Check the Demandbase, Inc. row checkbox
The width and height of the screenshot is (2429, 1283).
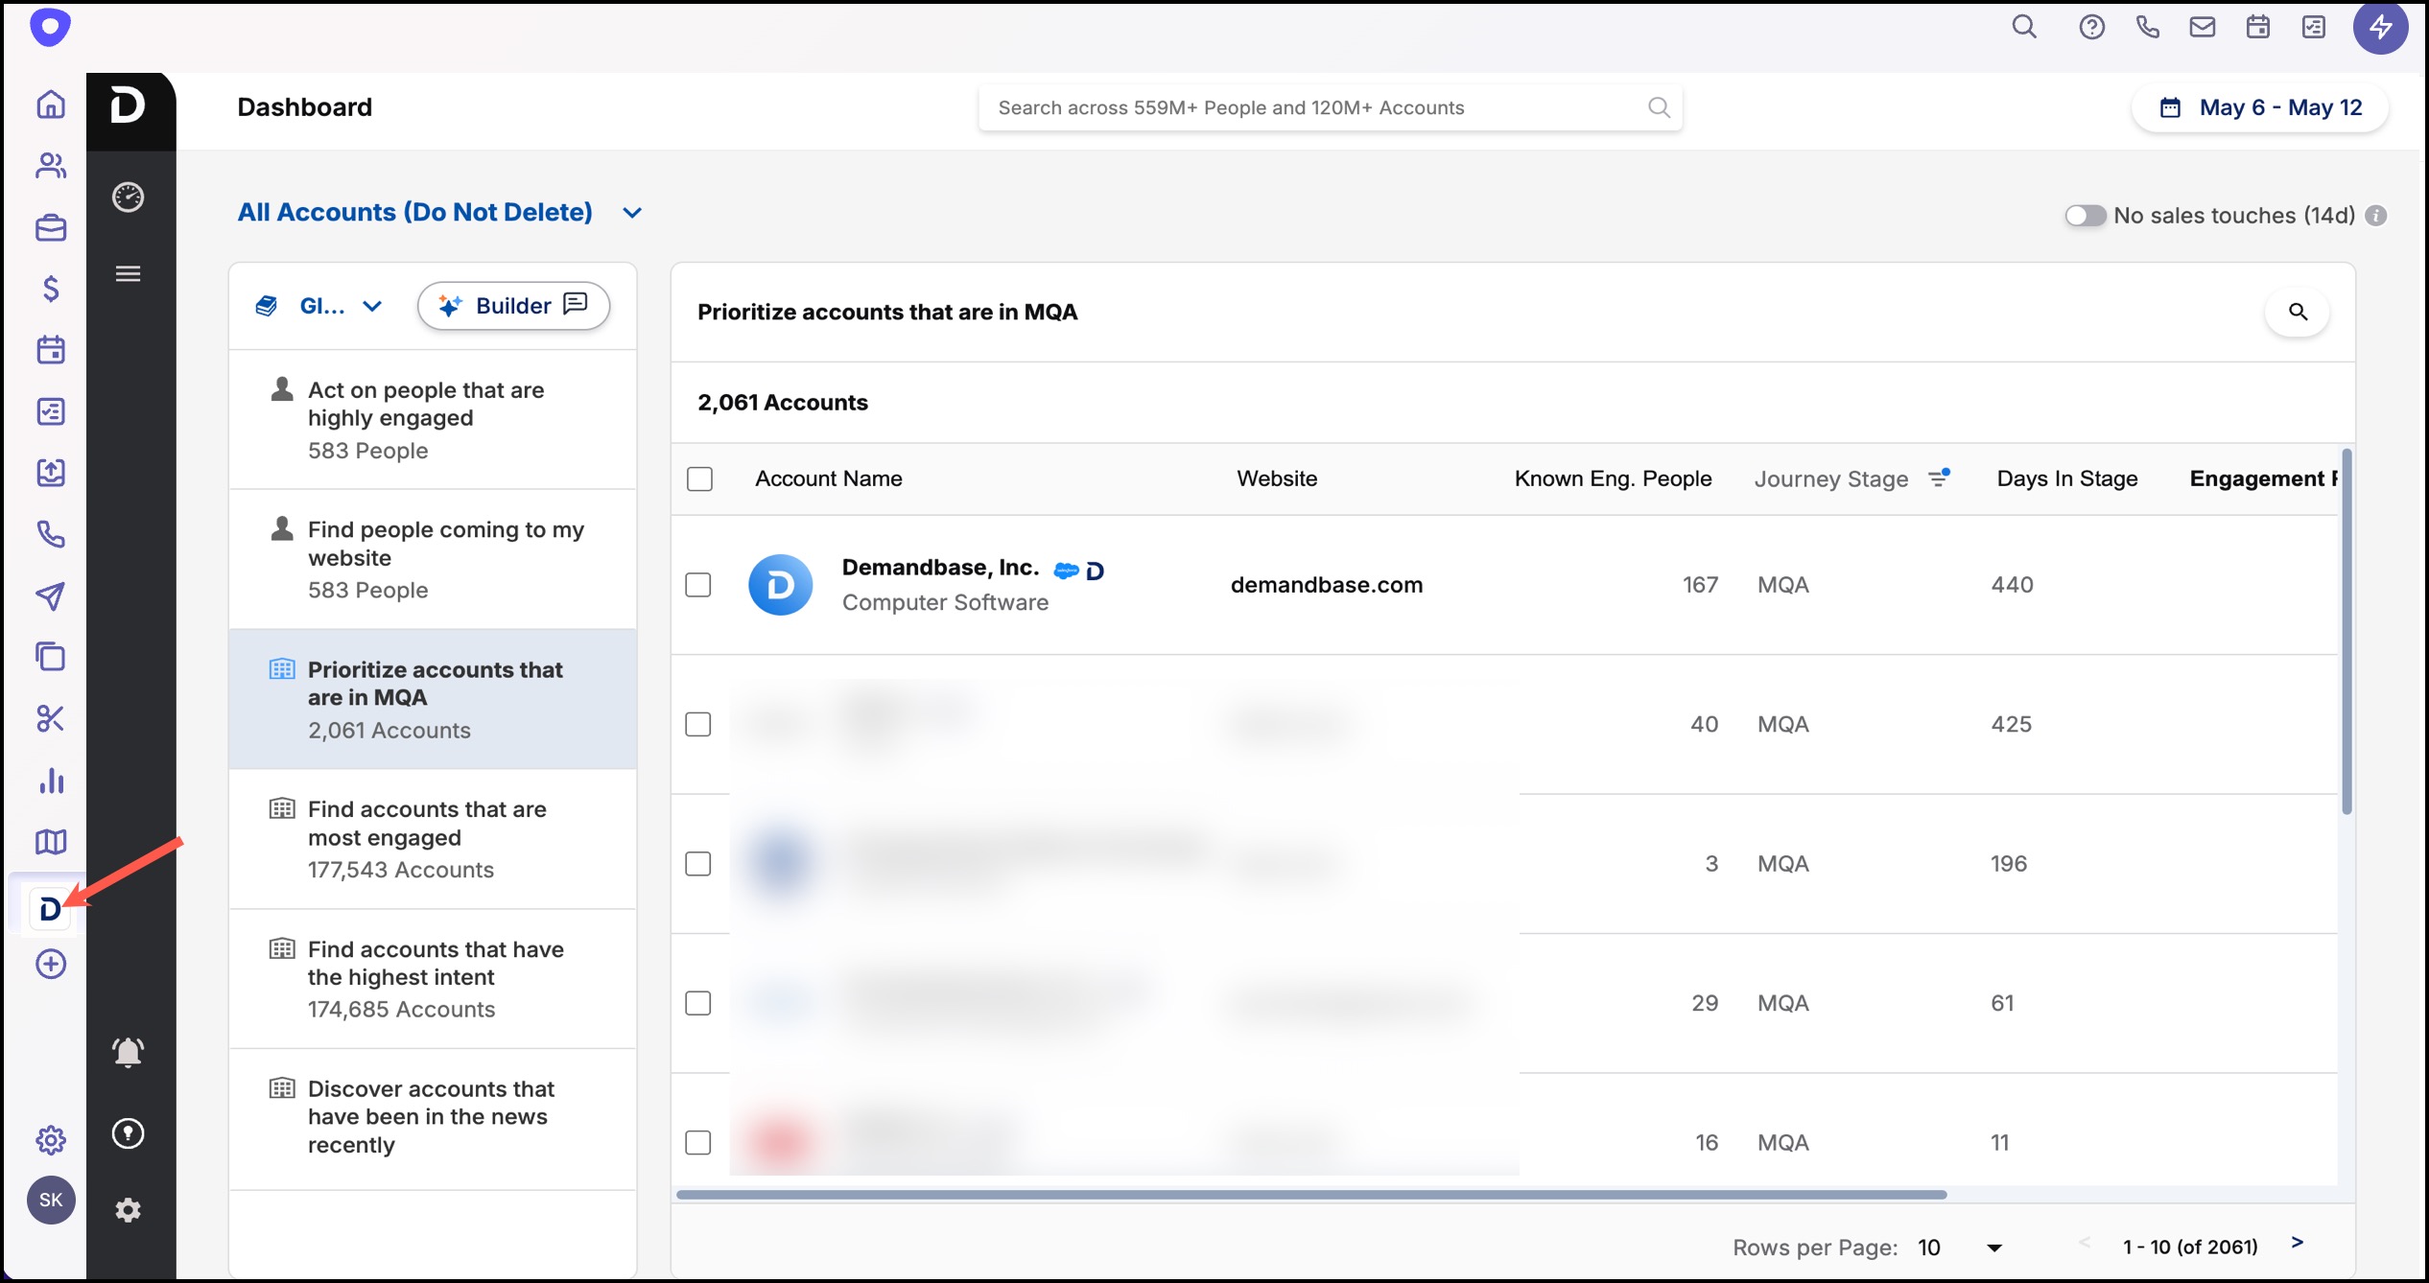(x=698, y=585)
